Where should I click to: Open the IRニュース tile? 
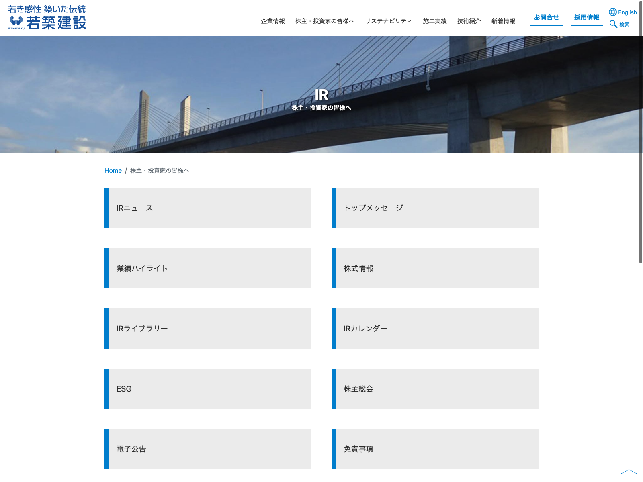pos(208,208)
